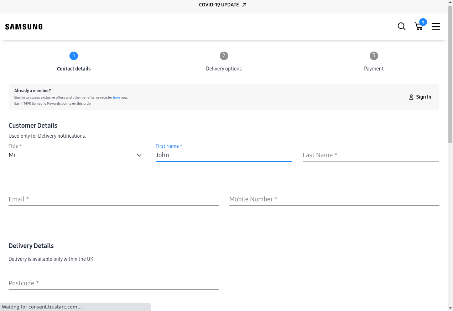The width and height of the screenshot is (453, 311).
Task: Open the search magnifier icon
Action: click(401, 27)
